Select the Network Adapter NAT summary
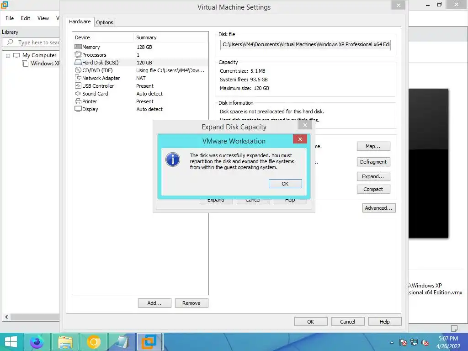468x351 pixels. [141, 78]
